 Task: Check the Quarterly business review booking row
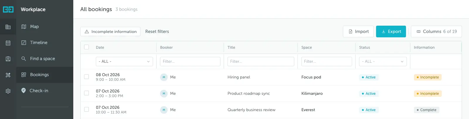[86, 109]
